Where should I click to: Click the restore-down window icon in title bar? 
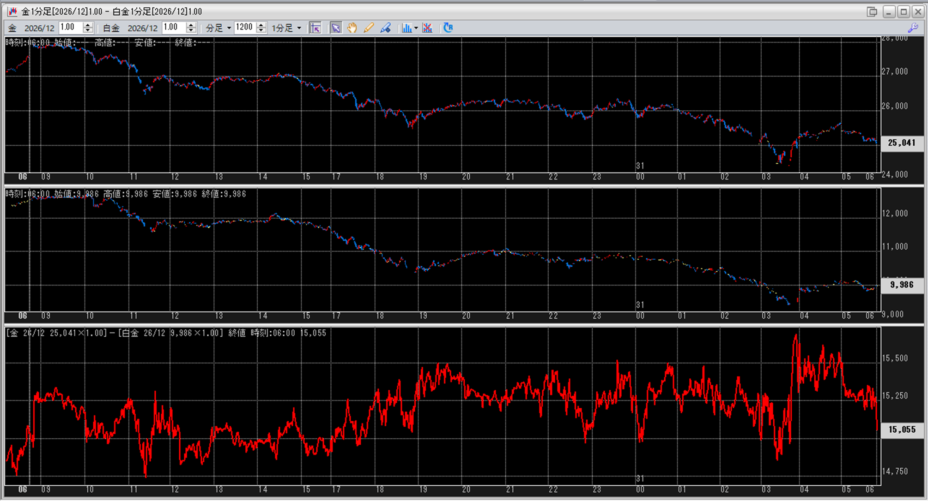pyautogui.click(x=872, y=12)
